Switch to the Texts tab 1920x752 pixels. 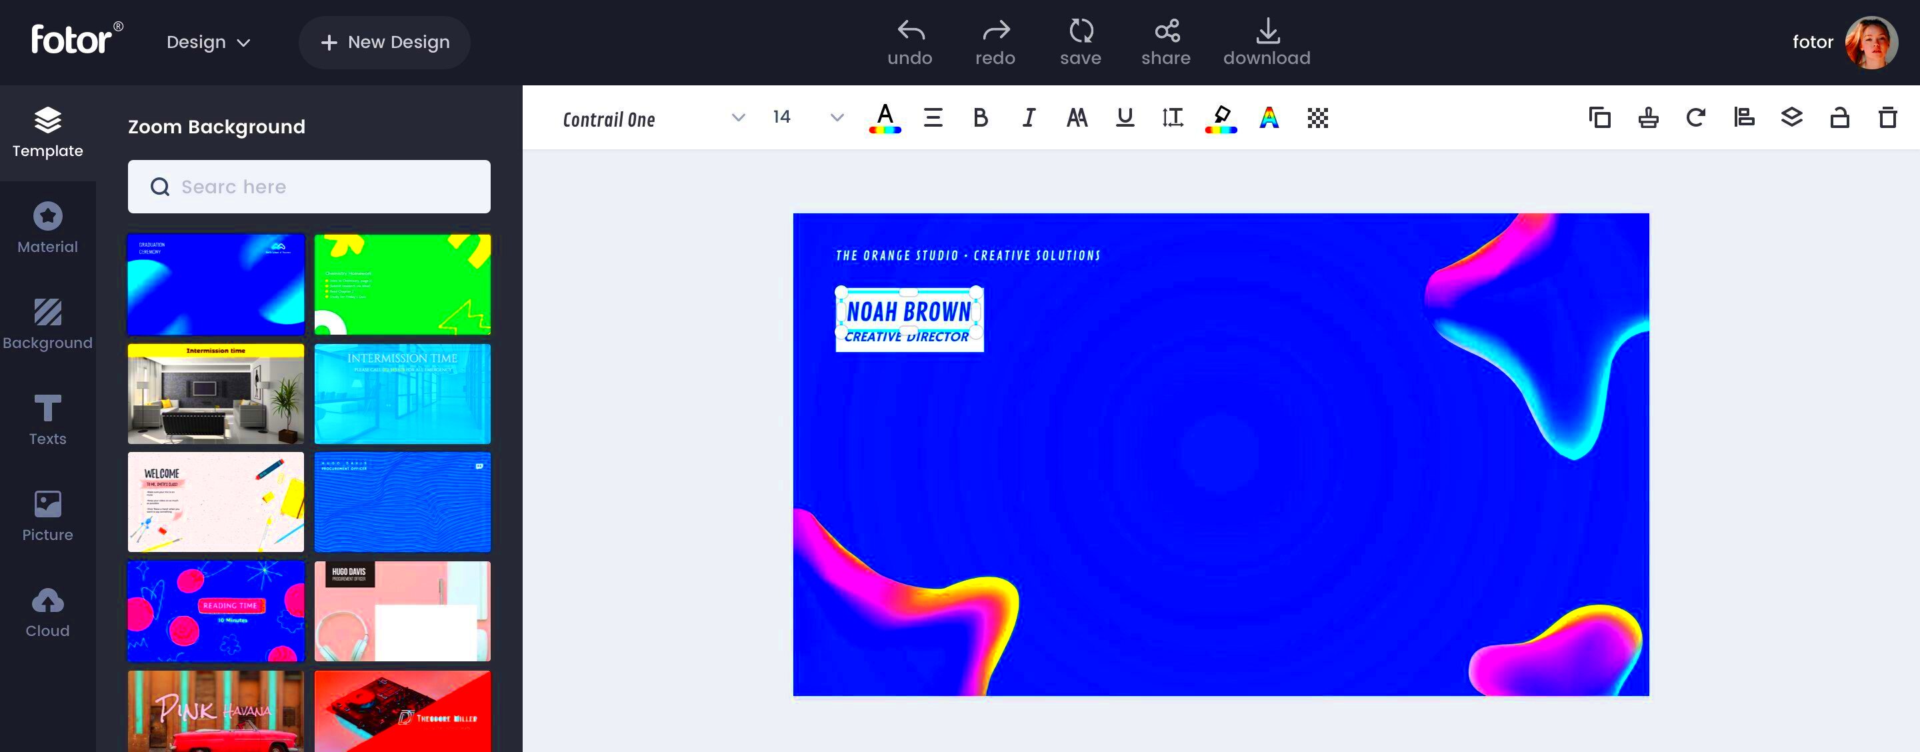pyautogui.click(x=48, y=421)
